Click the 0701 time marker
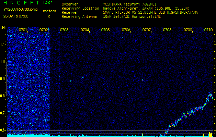The width and height of the screenshot is (216, 137). coord(23,30)
